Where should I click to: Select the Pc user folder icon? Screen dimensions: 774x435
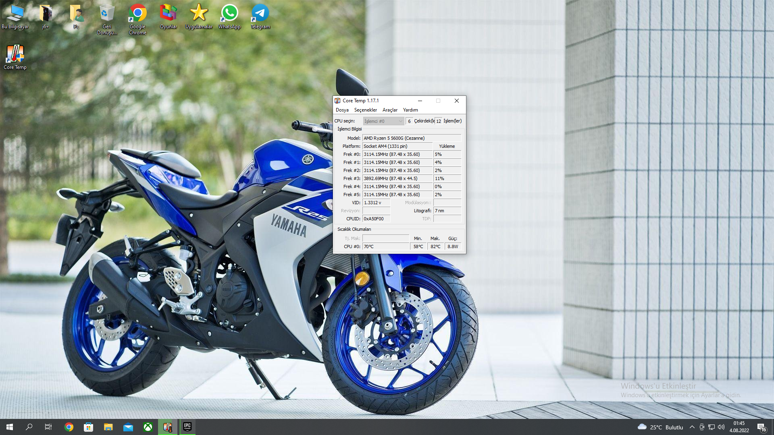(76, 17)
